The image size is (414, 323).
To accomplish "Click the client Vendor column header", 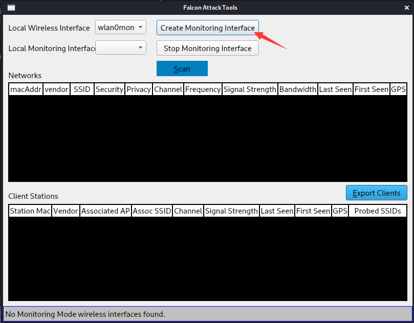I will pos(66,211).
